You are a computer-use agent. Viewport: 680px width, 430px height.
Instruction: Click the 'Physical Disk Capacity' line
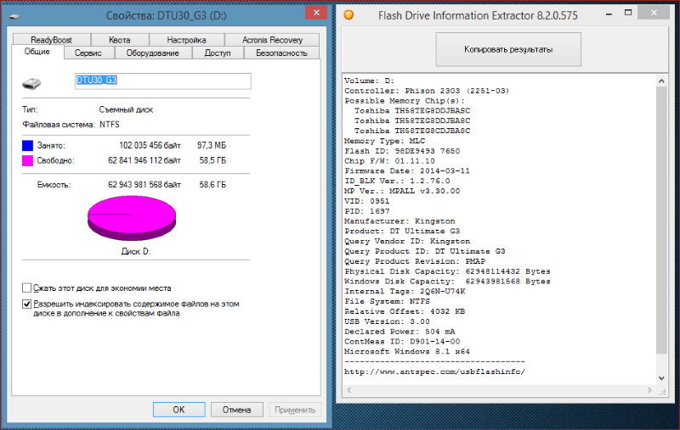pyautogui.click(x=447, y=271)
